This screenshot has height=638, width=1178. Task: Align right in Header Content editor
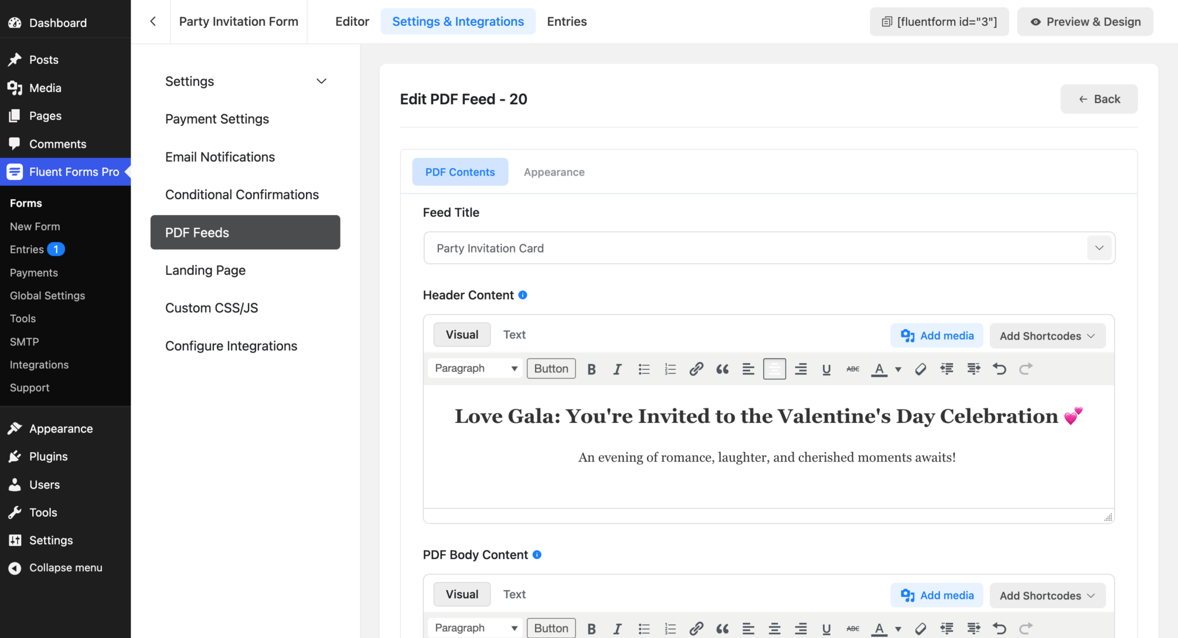(x=801, y=369)
